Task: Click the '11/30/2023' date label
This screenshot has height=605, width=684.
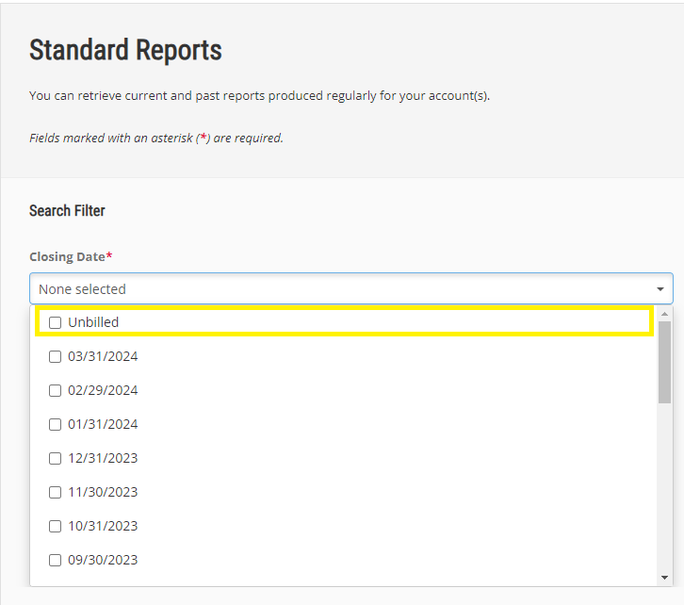Action: tap(103, 492)
